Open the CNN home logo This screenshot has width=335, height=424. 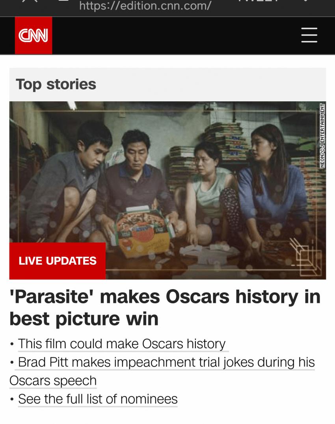33,35
